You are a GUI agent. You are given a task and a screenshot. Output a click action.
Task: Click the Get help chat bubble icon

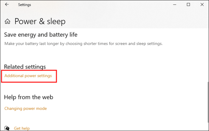click(7, 128)
